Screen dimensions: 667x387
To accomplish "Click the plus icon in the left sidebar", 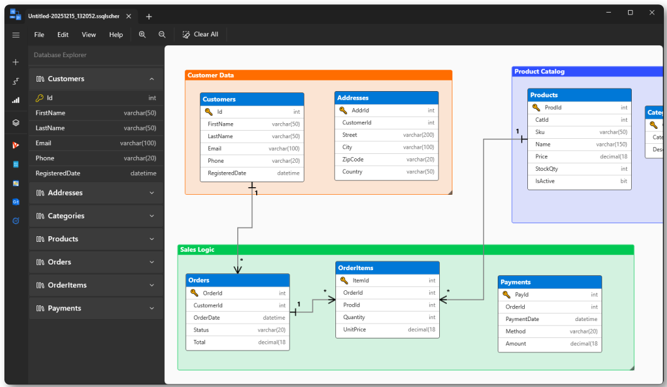I will tap(15, 62).
